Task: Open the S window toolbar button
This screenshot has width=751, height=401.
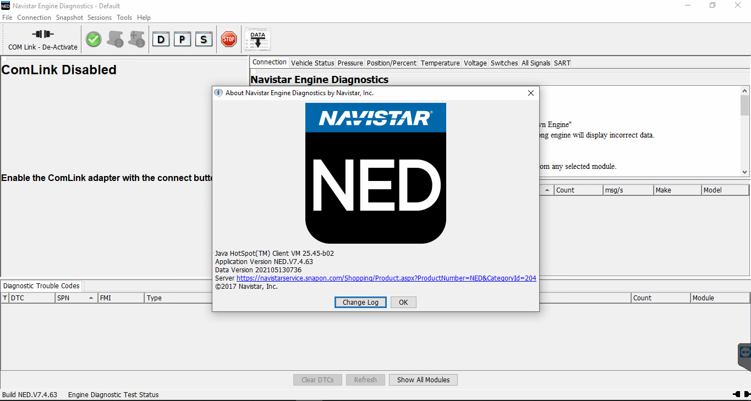Action: tap(204, 40)
